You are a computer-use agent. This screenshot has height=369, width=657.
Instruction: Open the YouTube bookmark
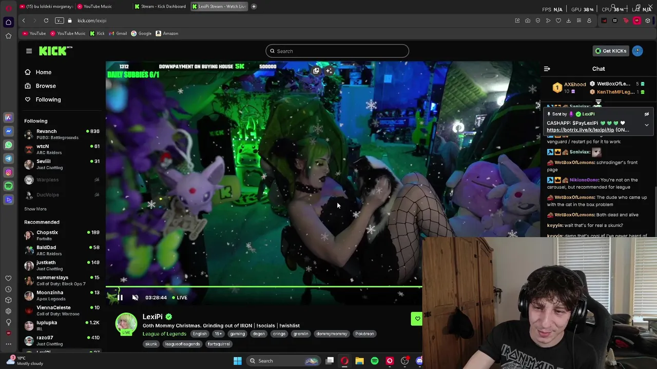click(34, 33)
